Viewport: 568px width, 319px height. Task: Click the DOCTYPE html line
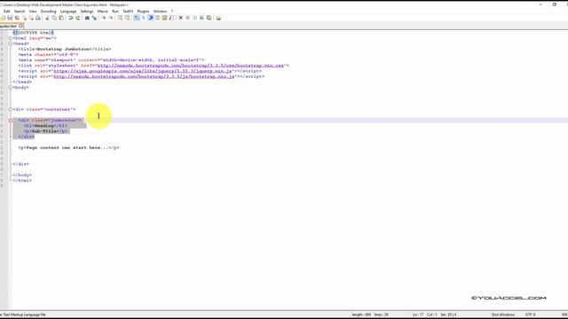click(x=34, y=33)
